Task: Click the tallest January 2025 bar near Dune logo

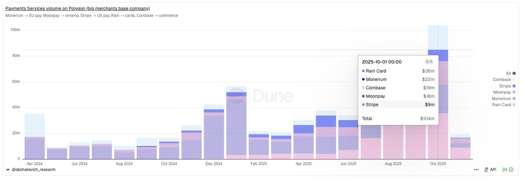Action: tap(236, 123)
